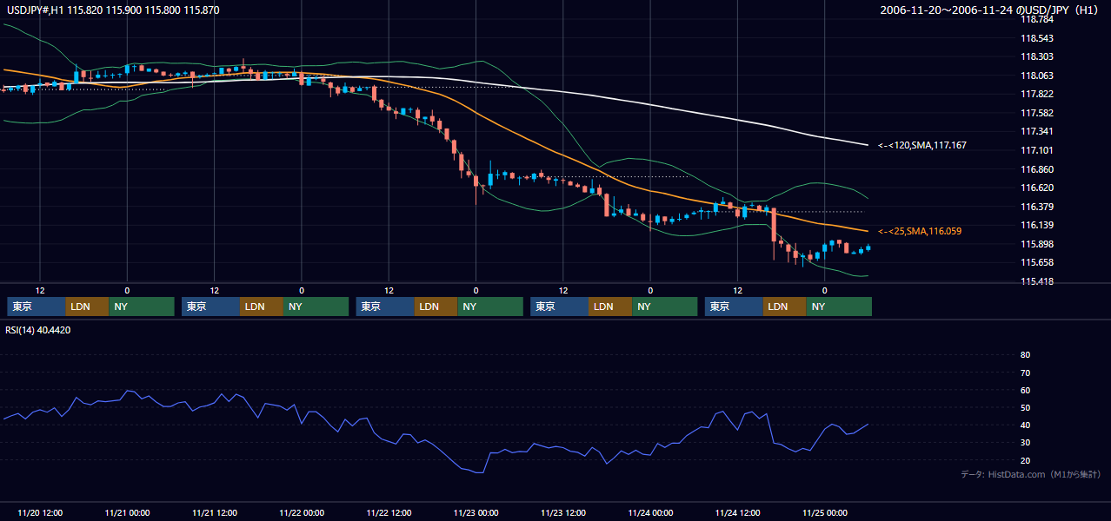Select the 11/21 12:00 time label
The height and width of the screenshot is (521, 1111).
click(x=214, y=512)
